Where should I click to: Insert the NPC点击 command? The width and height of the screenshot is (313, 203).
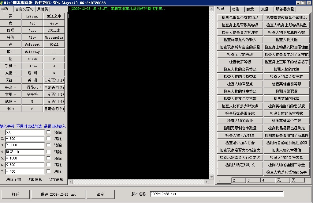coord(54,30)
